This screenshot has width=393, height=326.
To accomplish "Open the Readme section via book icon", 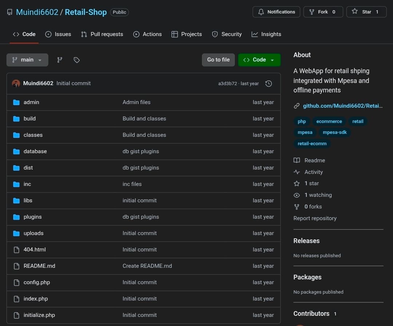I will coord(297,160).
